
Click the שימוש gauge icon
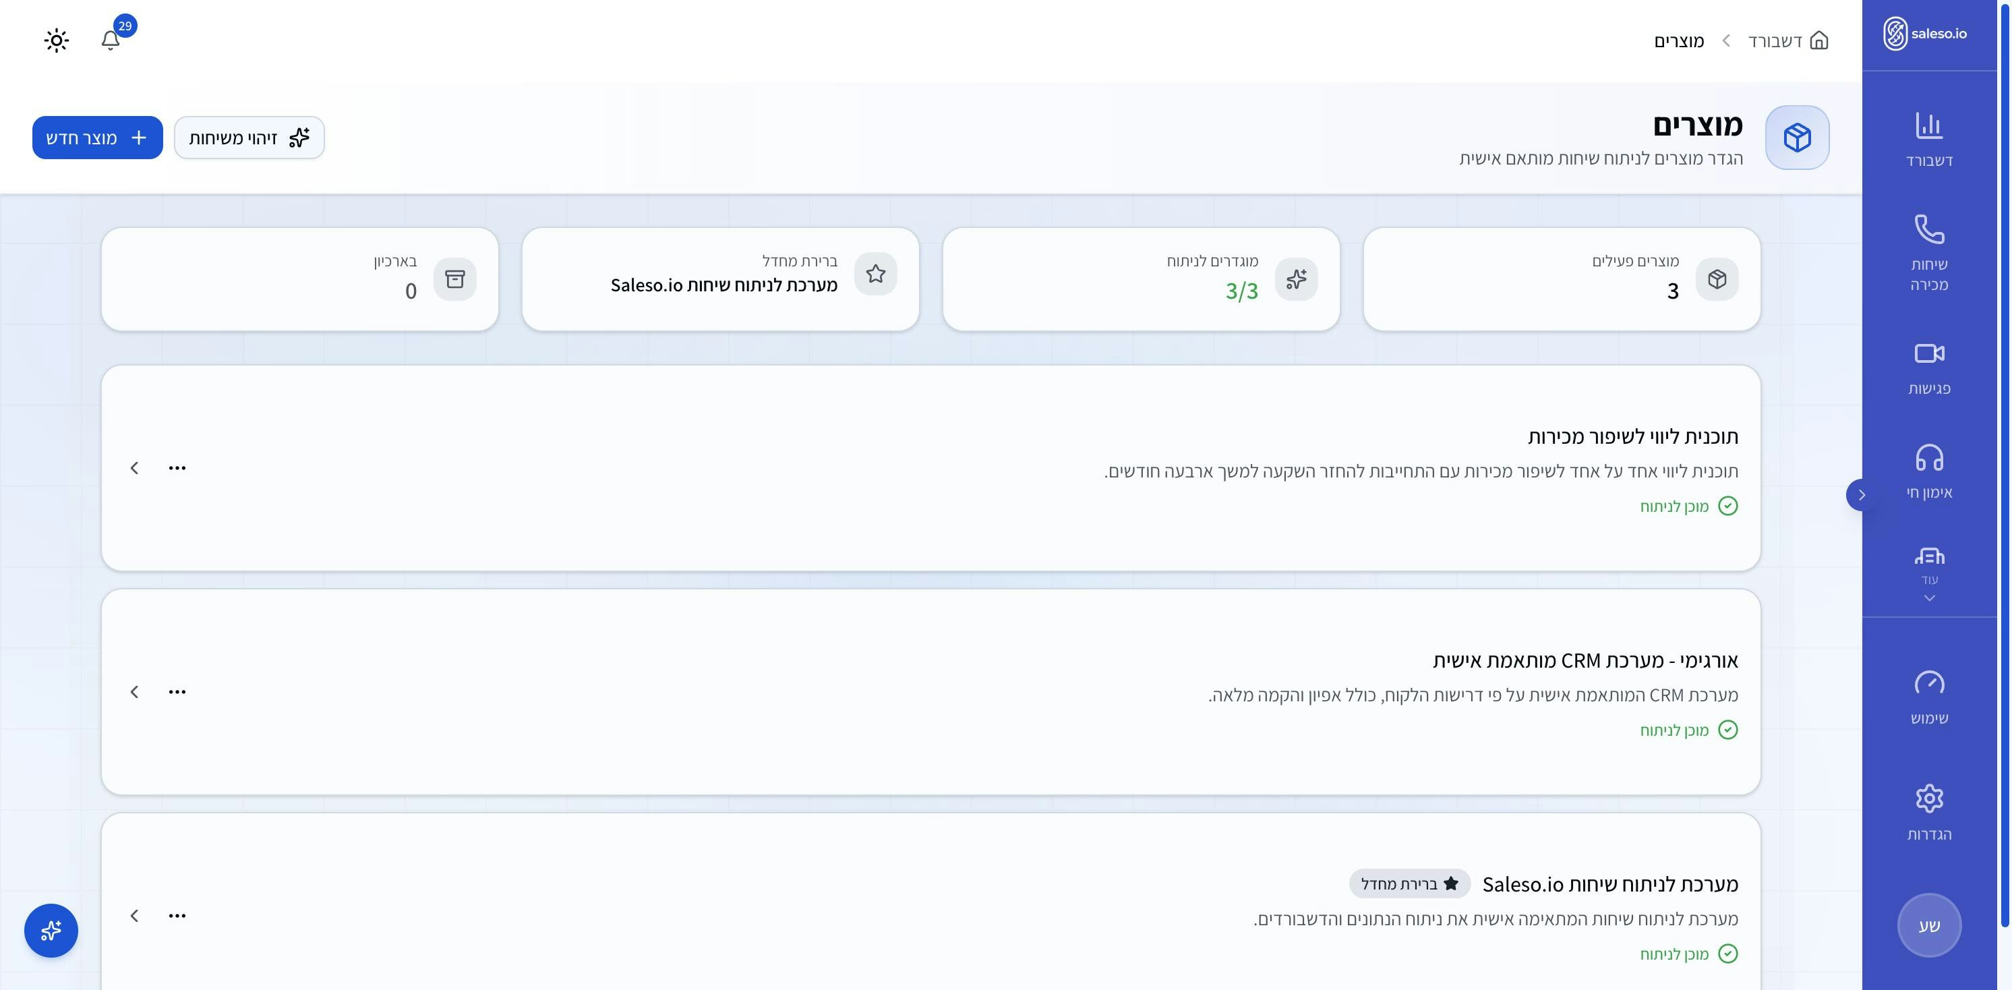coord(1928,684)
